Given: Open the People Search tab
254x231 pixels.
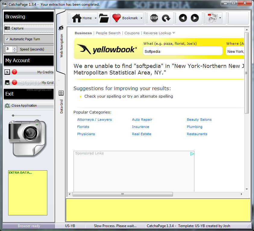Looking at the screenshot, I should click(x=108, y=33).
